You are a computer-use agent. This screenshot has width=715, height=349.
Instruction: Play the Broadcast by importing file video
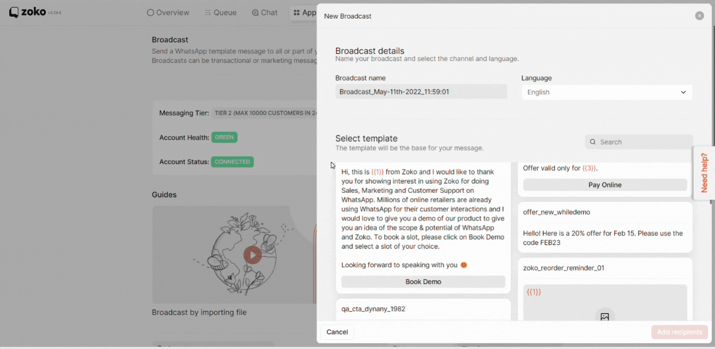253,255
